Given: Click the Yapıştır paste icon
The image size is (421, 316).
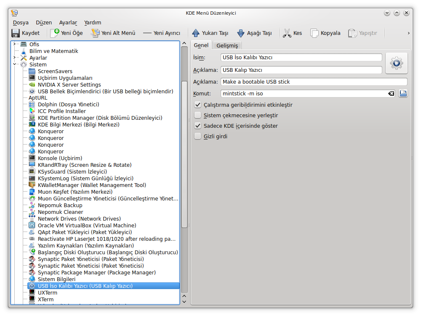Looking at the screenshot, I should [352, 33].
